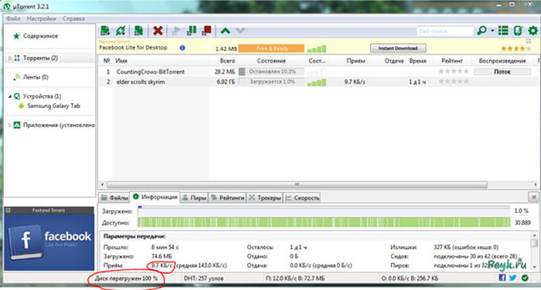The height and width of the screenshot is (290, 541).
Task: Click the info icon beside Facebook Lite
Action: (182, 48)
